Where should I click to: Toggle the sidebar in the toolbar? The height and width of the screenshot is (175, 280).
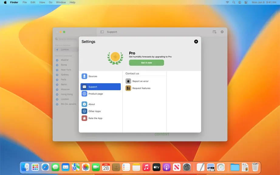coord(102,32)
